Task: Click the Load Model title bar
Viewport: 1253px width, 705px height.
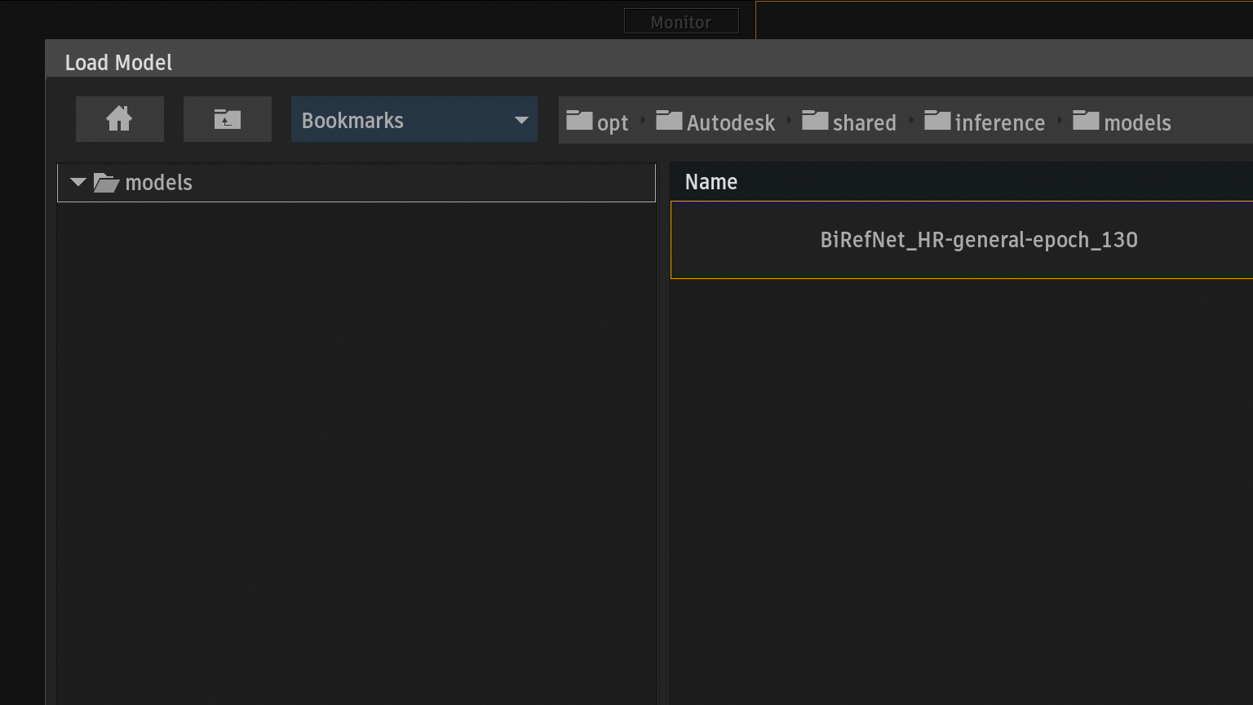Action: [x=489, y=62]
